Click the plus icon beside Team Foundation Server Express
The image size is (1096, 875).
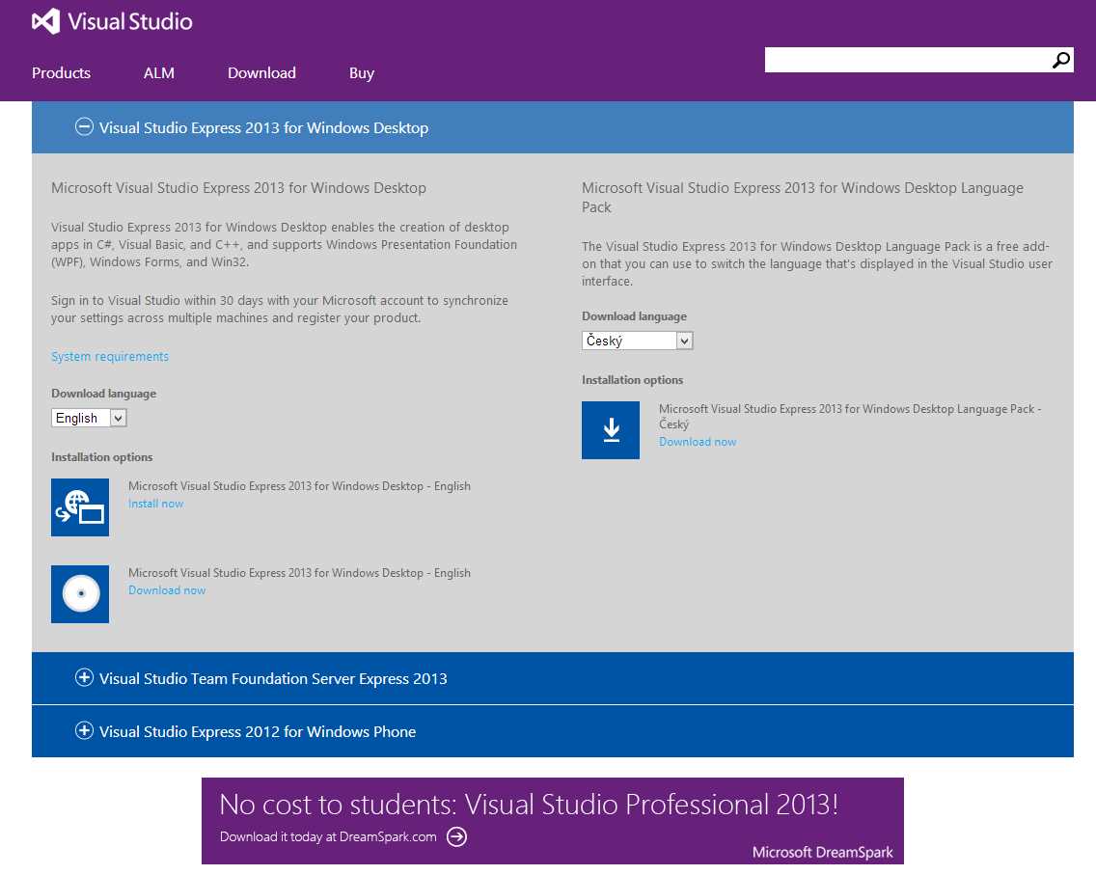(x=84, y=678)
